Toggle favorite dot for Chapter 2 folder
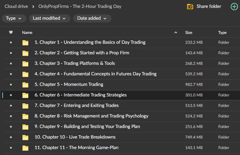The height and width of the screenshot is (155, 240). click(11, 53)
